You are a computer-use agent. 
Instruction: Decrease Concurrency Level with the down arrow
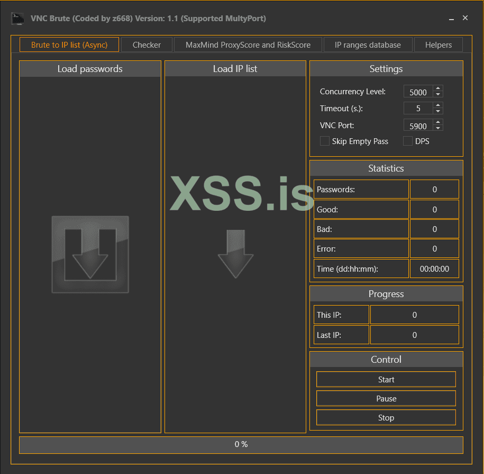point(437,95)
